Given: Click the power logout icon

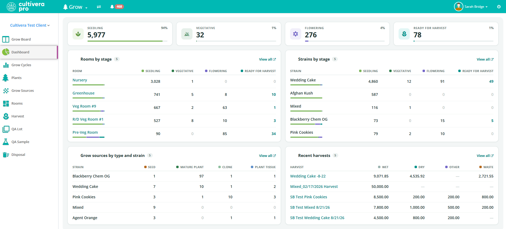Looking at the screenshot, I should pos(499,7).
